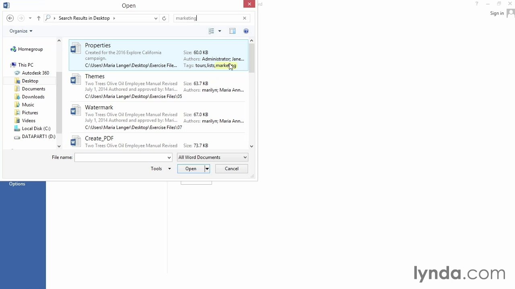Click the This PC computer icon

click(x=13, y=65)
